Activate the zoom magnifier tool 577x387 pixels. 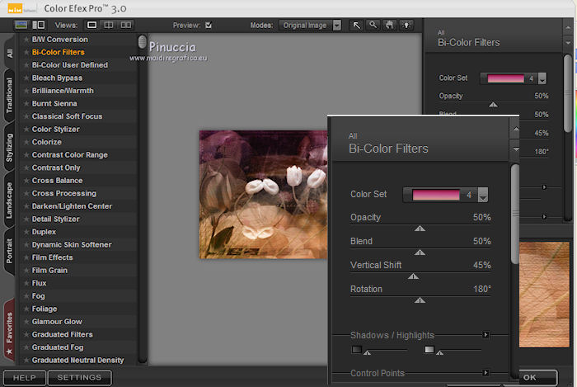pyautogui.click(x=373, y=25)
